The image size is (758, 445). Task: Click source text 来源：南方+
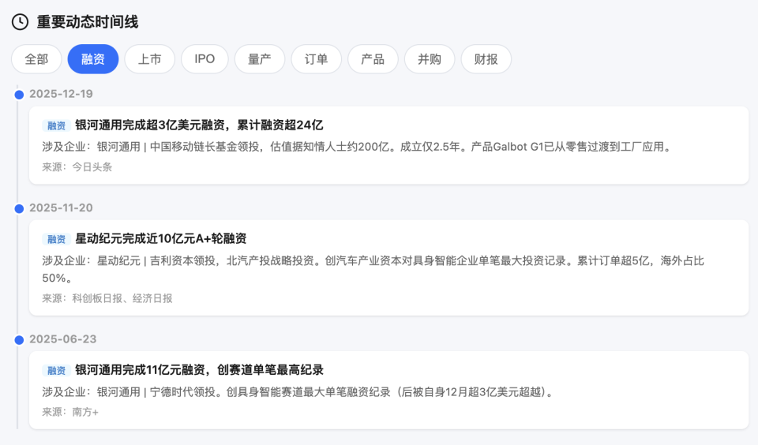click(70, 412)
